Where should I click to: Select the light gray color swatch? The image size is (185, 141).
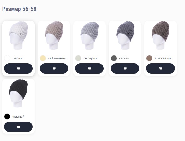point(78,58)
